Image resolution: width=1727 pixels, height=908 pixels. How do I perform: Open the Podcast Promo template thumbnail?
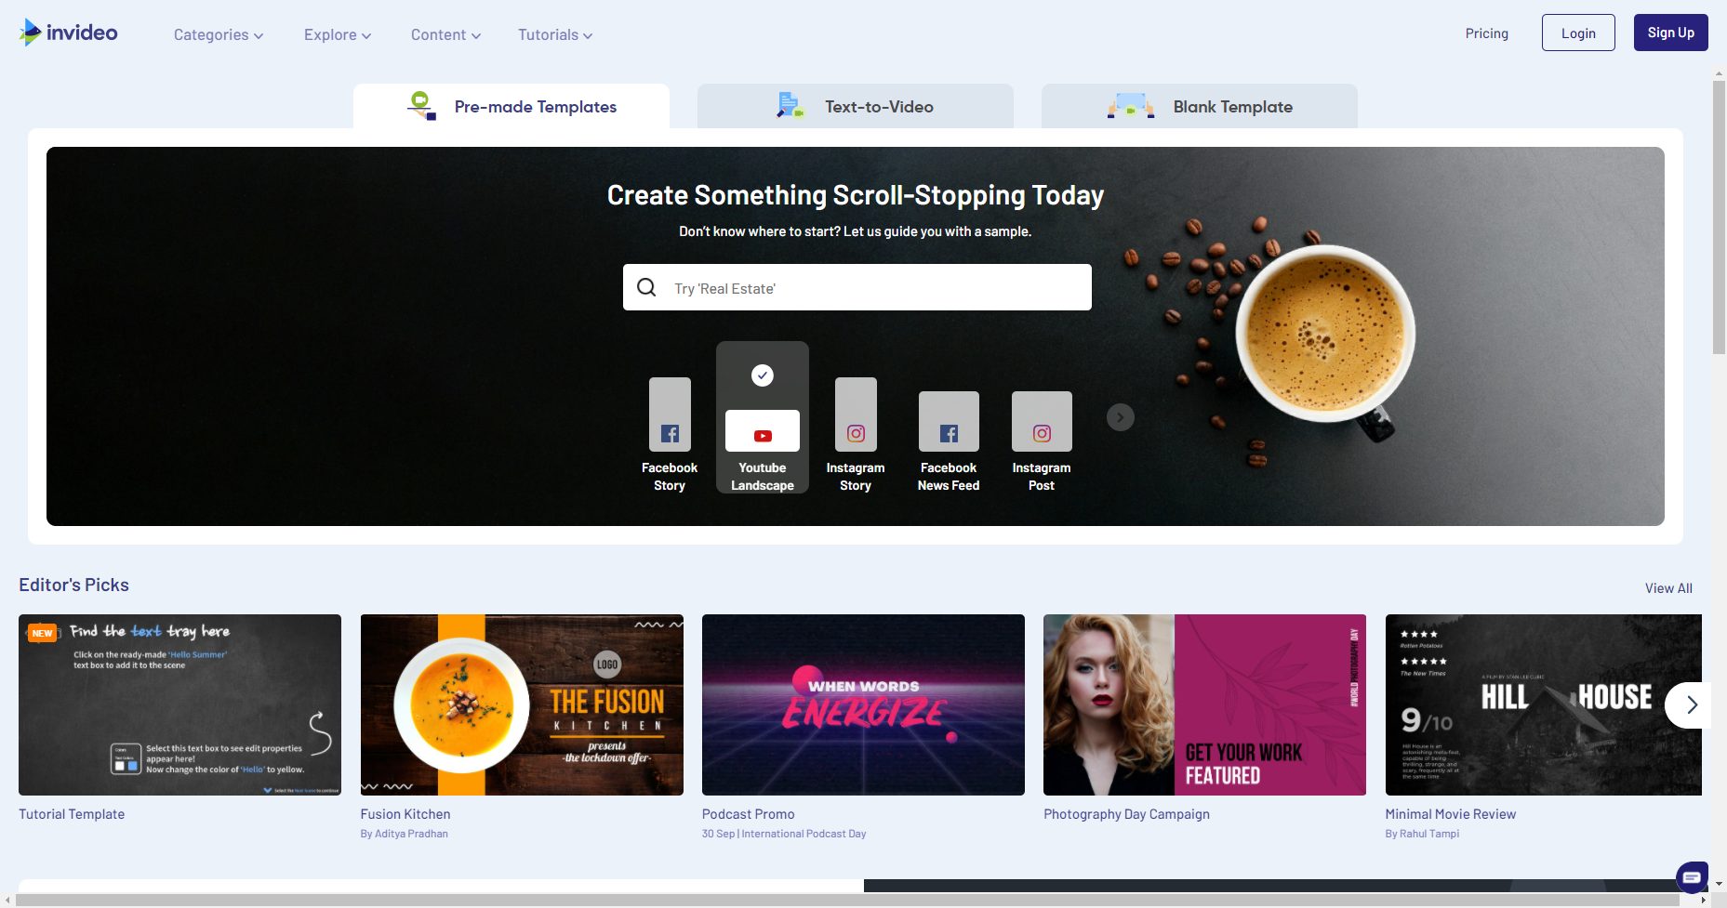863,704
